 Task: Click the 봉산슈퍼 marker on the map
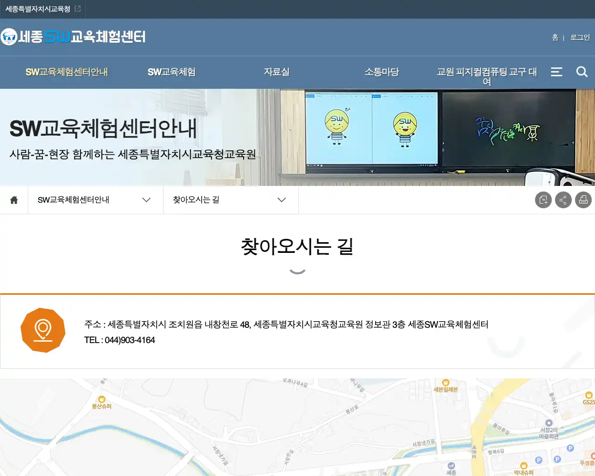[101, 402]
